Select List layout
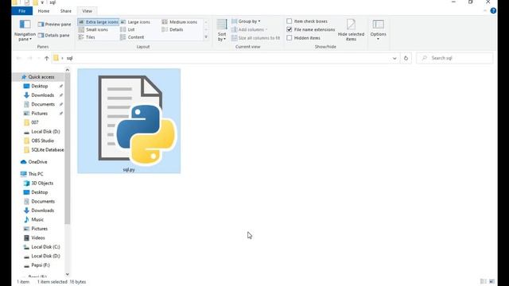The width and height of the screenshot is (509, 286). tap(127, 29)
